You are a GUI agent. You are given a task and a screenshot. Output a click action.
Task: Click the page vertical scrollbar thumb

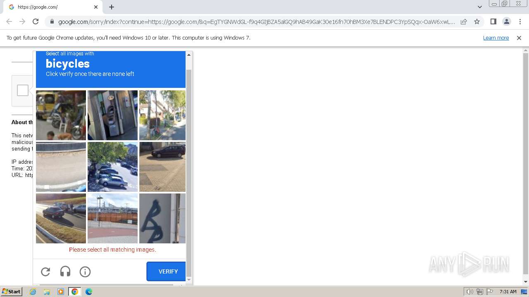click(x=526, y=164)
